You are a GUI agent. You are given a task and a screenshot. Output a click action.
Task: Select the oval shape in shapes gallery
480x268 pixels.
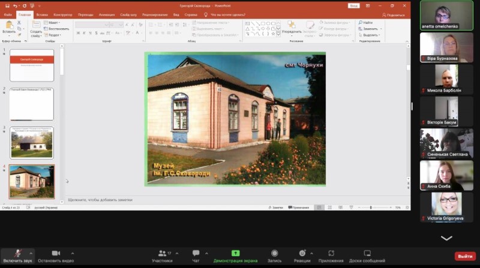tap(268, 23)
